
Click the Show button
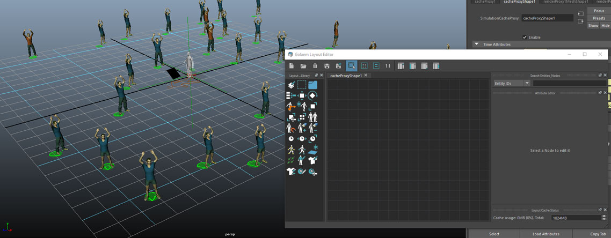click(593, 26)
